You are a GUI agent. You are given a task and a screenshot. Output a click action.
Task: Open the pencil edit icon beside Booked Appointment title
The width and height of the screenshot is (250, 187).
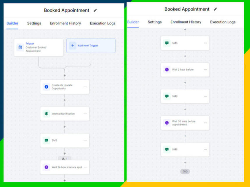pyautogui.click(x=95, y=10)
